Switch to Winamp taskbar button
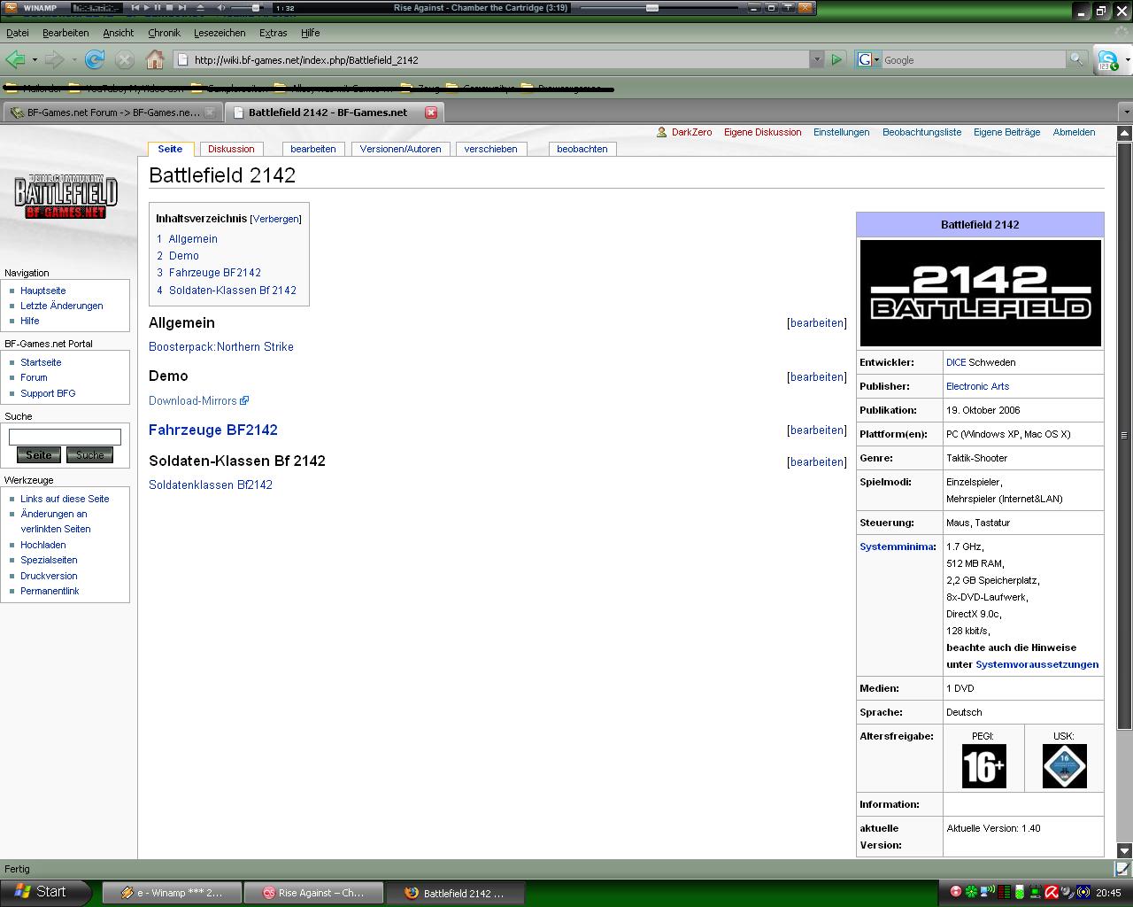 click(172, 893)
